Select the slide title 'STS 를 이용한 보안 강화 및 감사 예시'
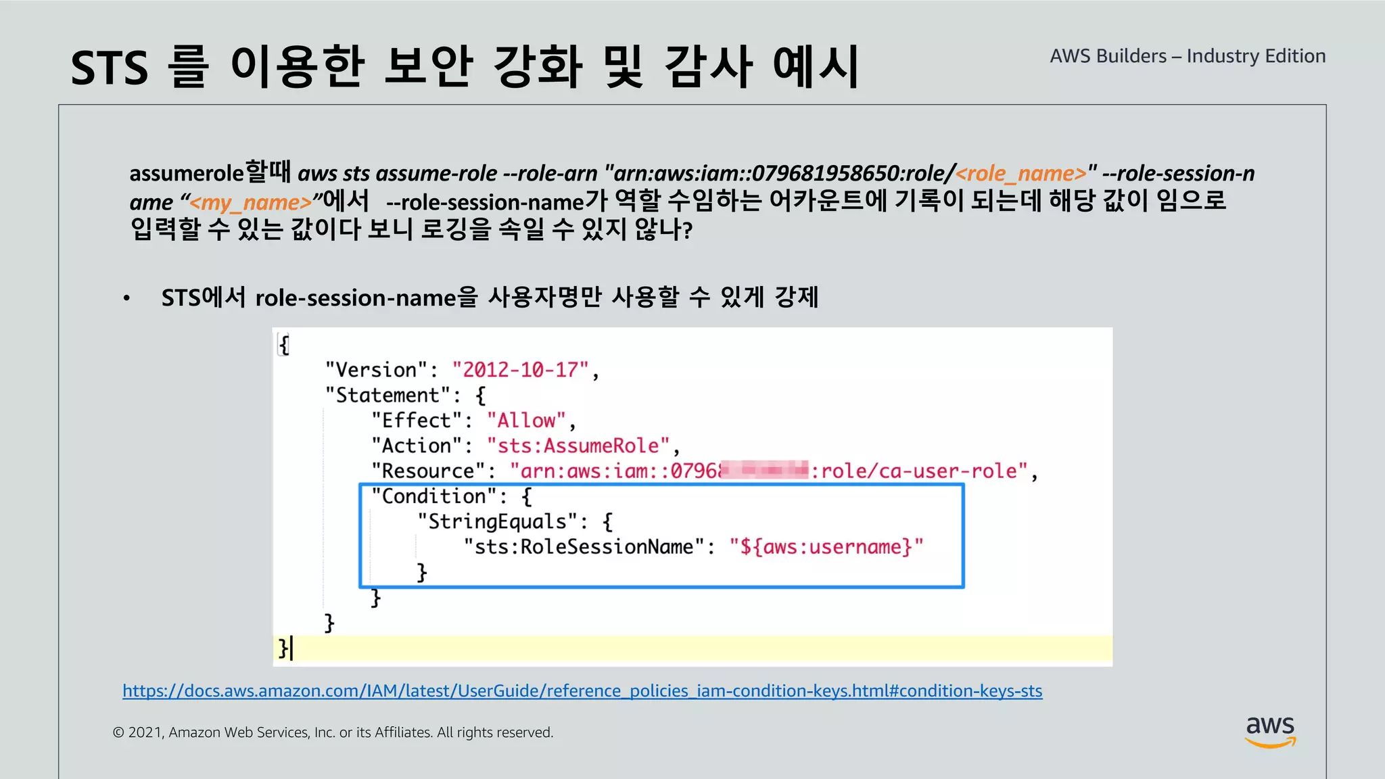Image resolution: width=1385 pixels, height=779 pixels. (465, 66)
